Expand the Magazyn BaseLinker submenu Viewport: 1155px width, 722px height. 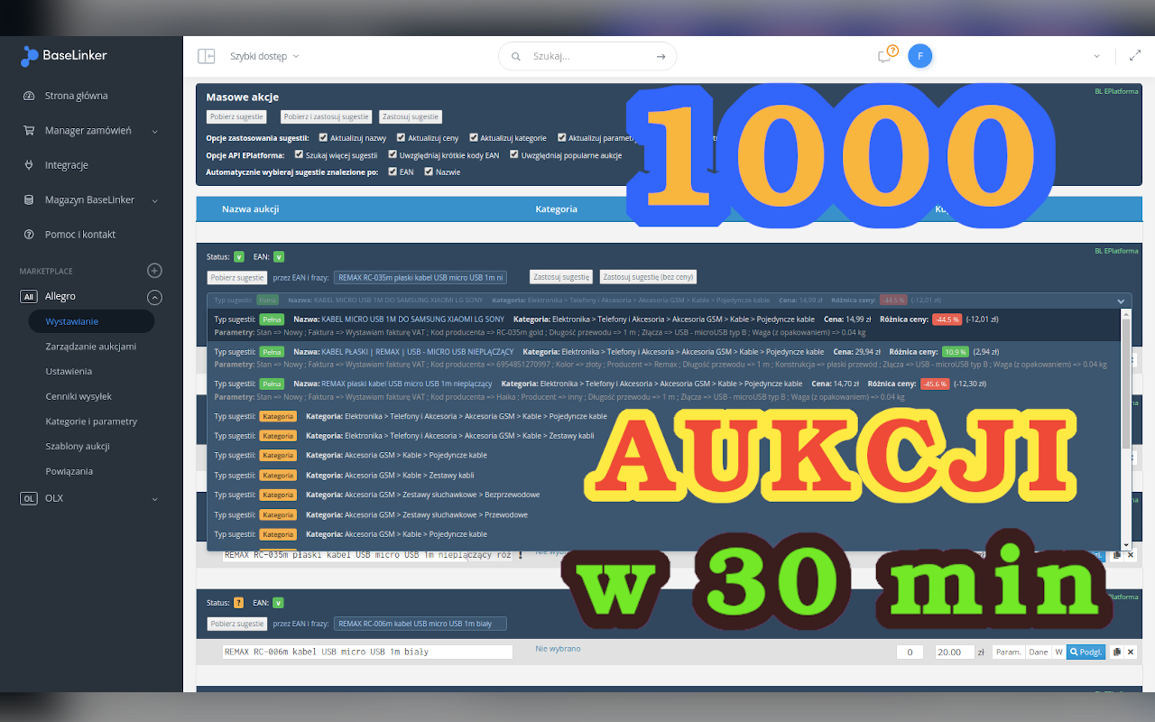pyautogui.click(x=155, y=200)
